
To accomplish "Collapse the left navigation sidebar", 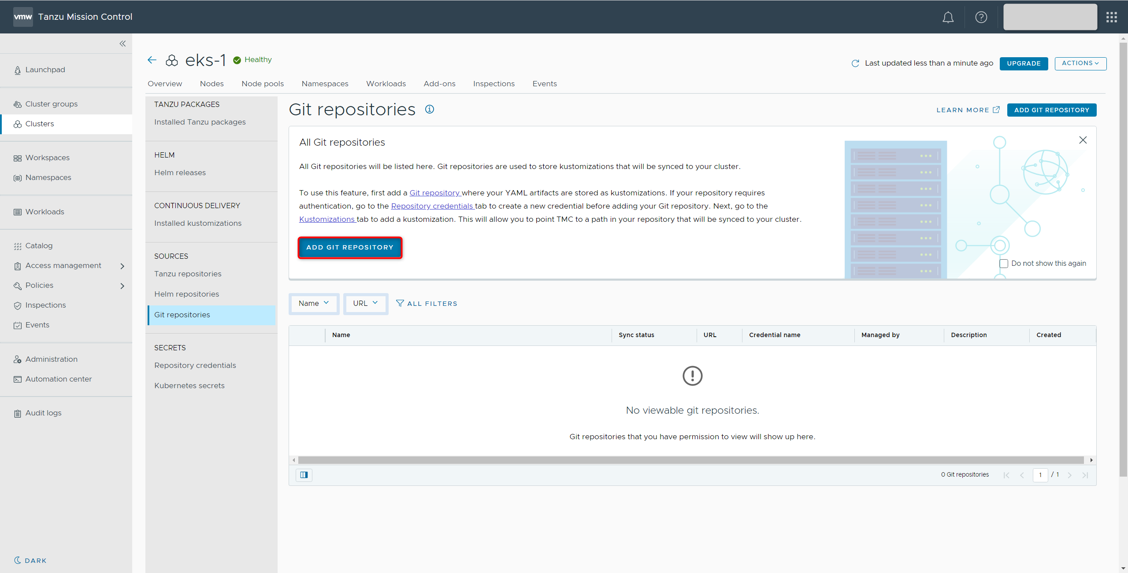I will click(x=122, y=44).
